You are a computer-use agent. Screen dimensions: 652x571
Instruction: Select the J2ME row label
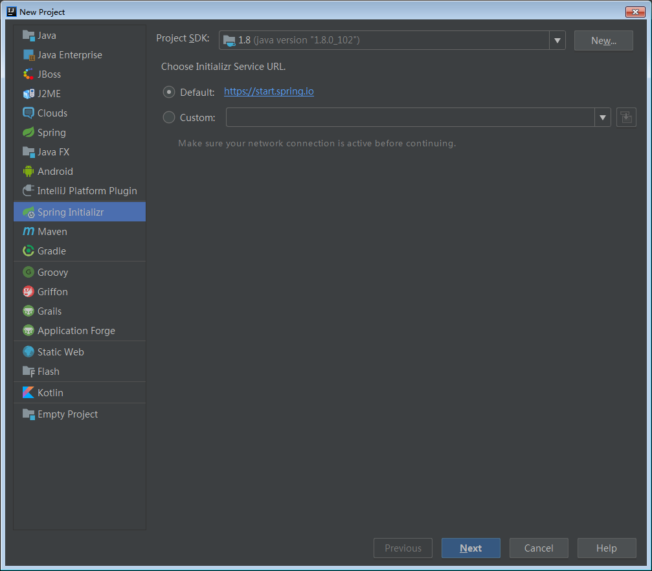[49, 94]
